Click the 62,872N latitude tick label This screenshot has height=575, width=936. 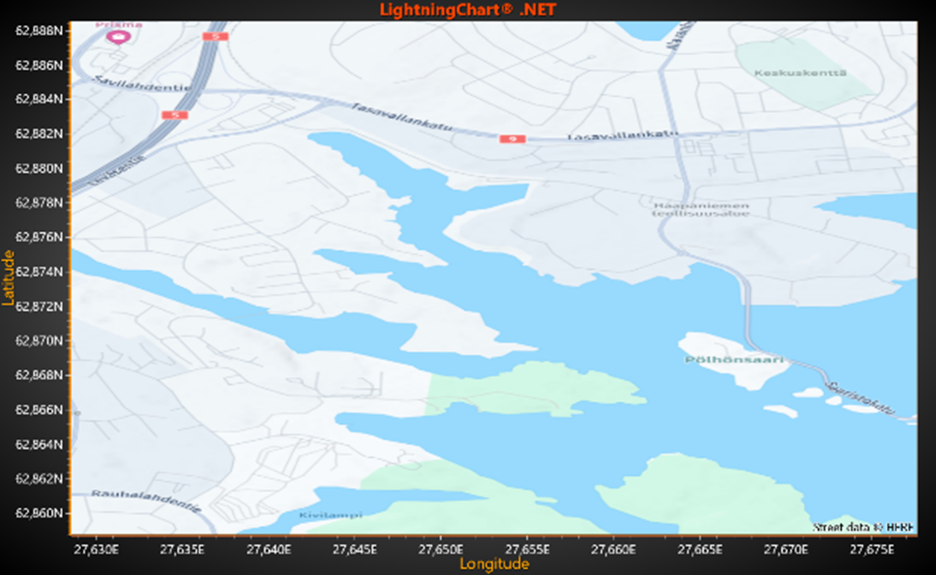coord(39,306)
